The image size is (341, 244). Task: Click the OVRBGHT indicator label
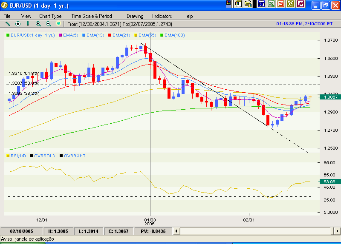tap(75, 156)
